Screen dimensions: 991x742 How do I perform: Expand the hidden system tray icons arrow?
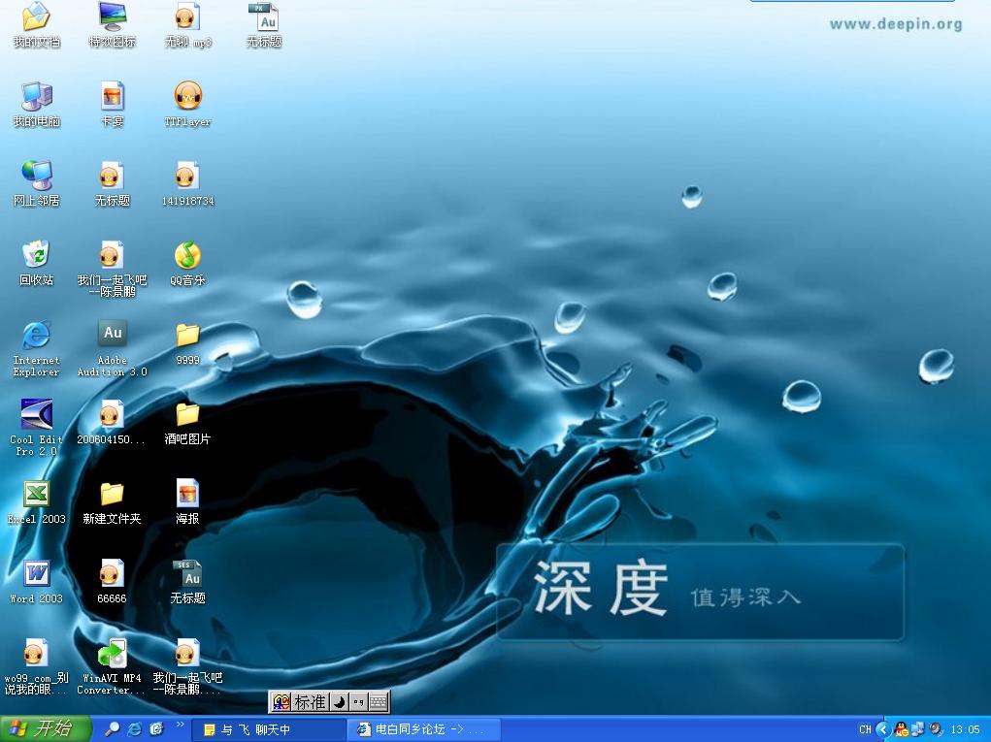[883, 729]
